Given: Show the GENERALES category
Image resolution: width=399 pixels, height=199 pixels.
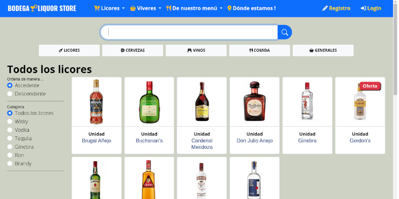Looking at the screenshot, I should [x=323, y=50].
